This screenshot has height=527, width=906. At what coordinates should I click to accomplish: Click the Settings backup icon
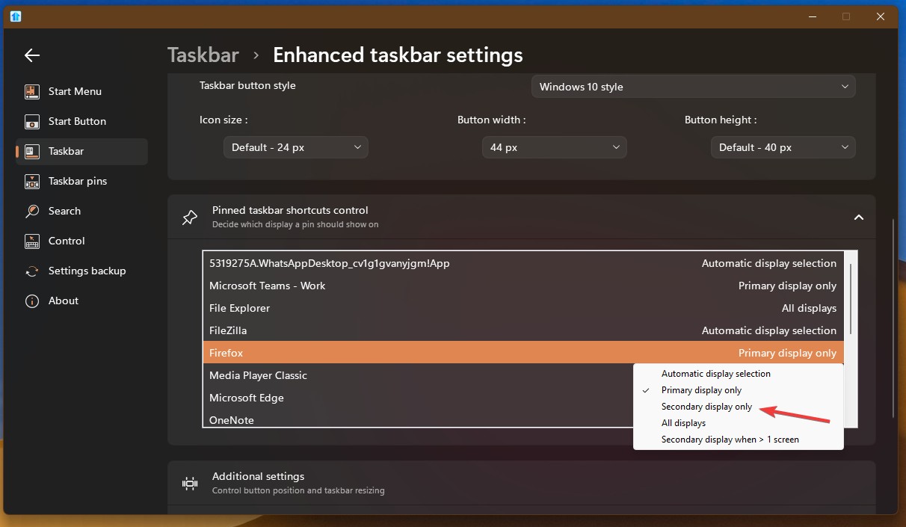[x=31, y=271]
